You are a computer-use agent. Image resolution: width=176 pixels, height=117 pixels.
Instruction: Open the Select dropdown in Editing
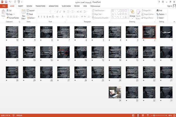coord(160,18)
